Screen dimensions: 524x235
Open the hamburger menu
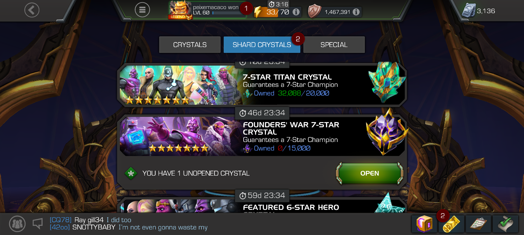[x=142, y=10]
